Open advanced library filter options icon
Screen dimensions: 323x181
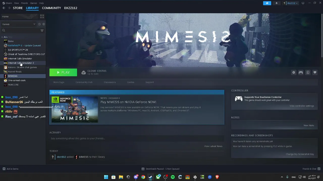click(x=42, y=30)
